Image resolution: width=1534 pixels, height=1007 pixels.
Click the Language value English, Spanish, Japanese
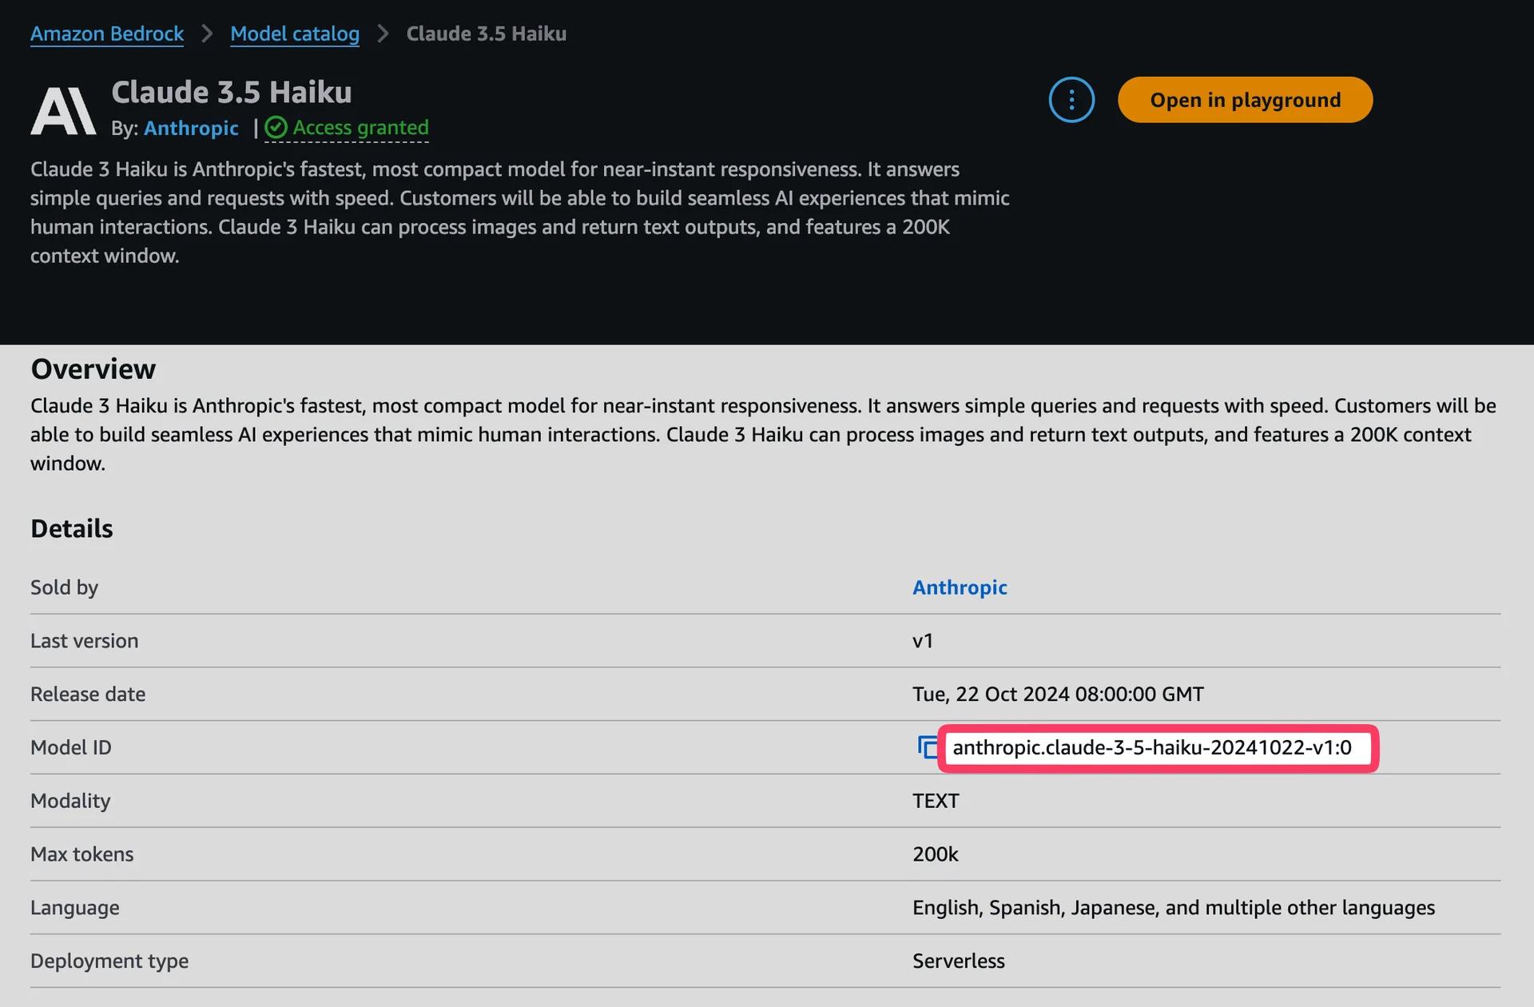(1174, 908)
